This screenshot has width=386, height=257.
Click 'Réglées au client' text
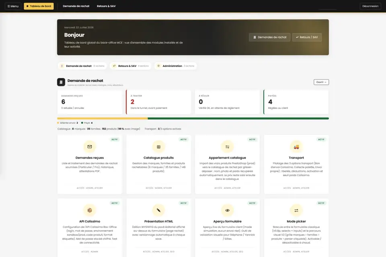(278, 108)
